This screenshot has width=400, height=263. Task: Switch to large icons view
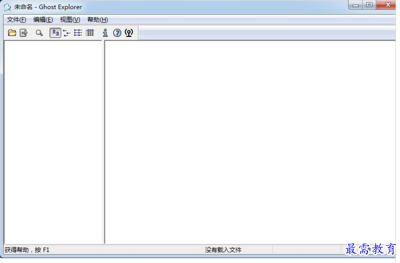55,33
